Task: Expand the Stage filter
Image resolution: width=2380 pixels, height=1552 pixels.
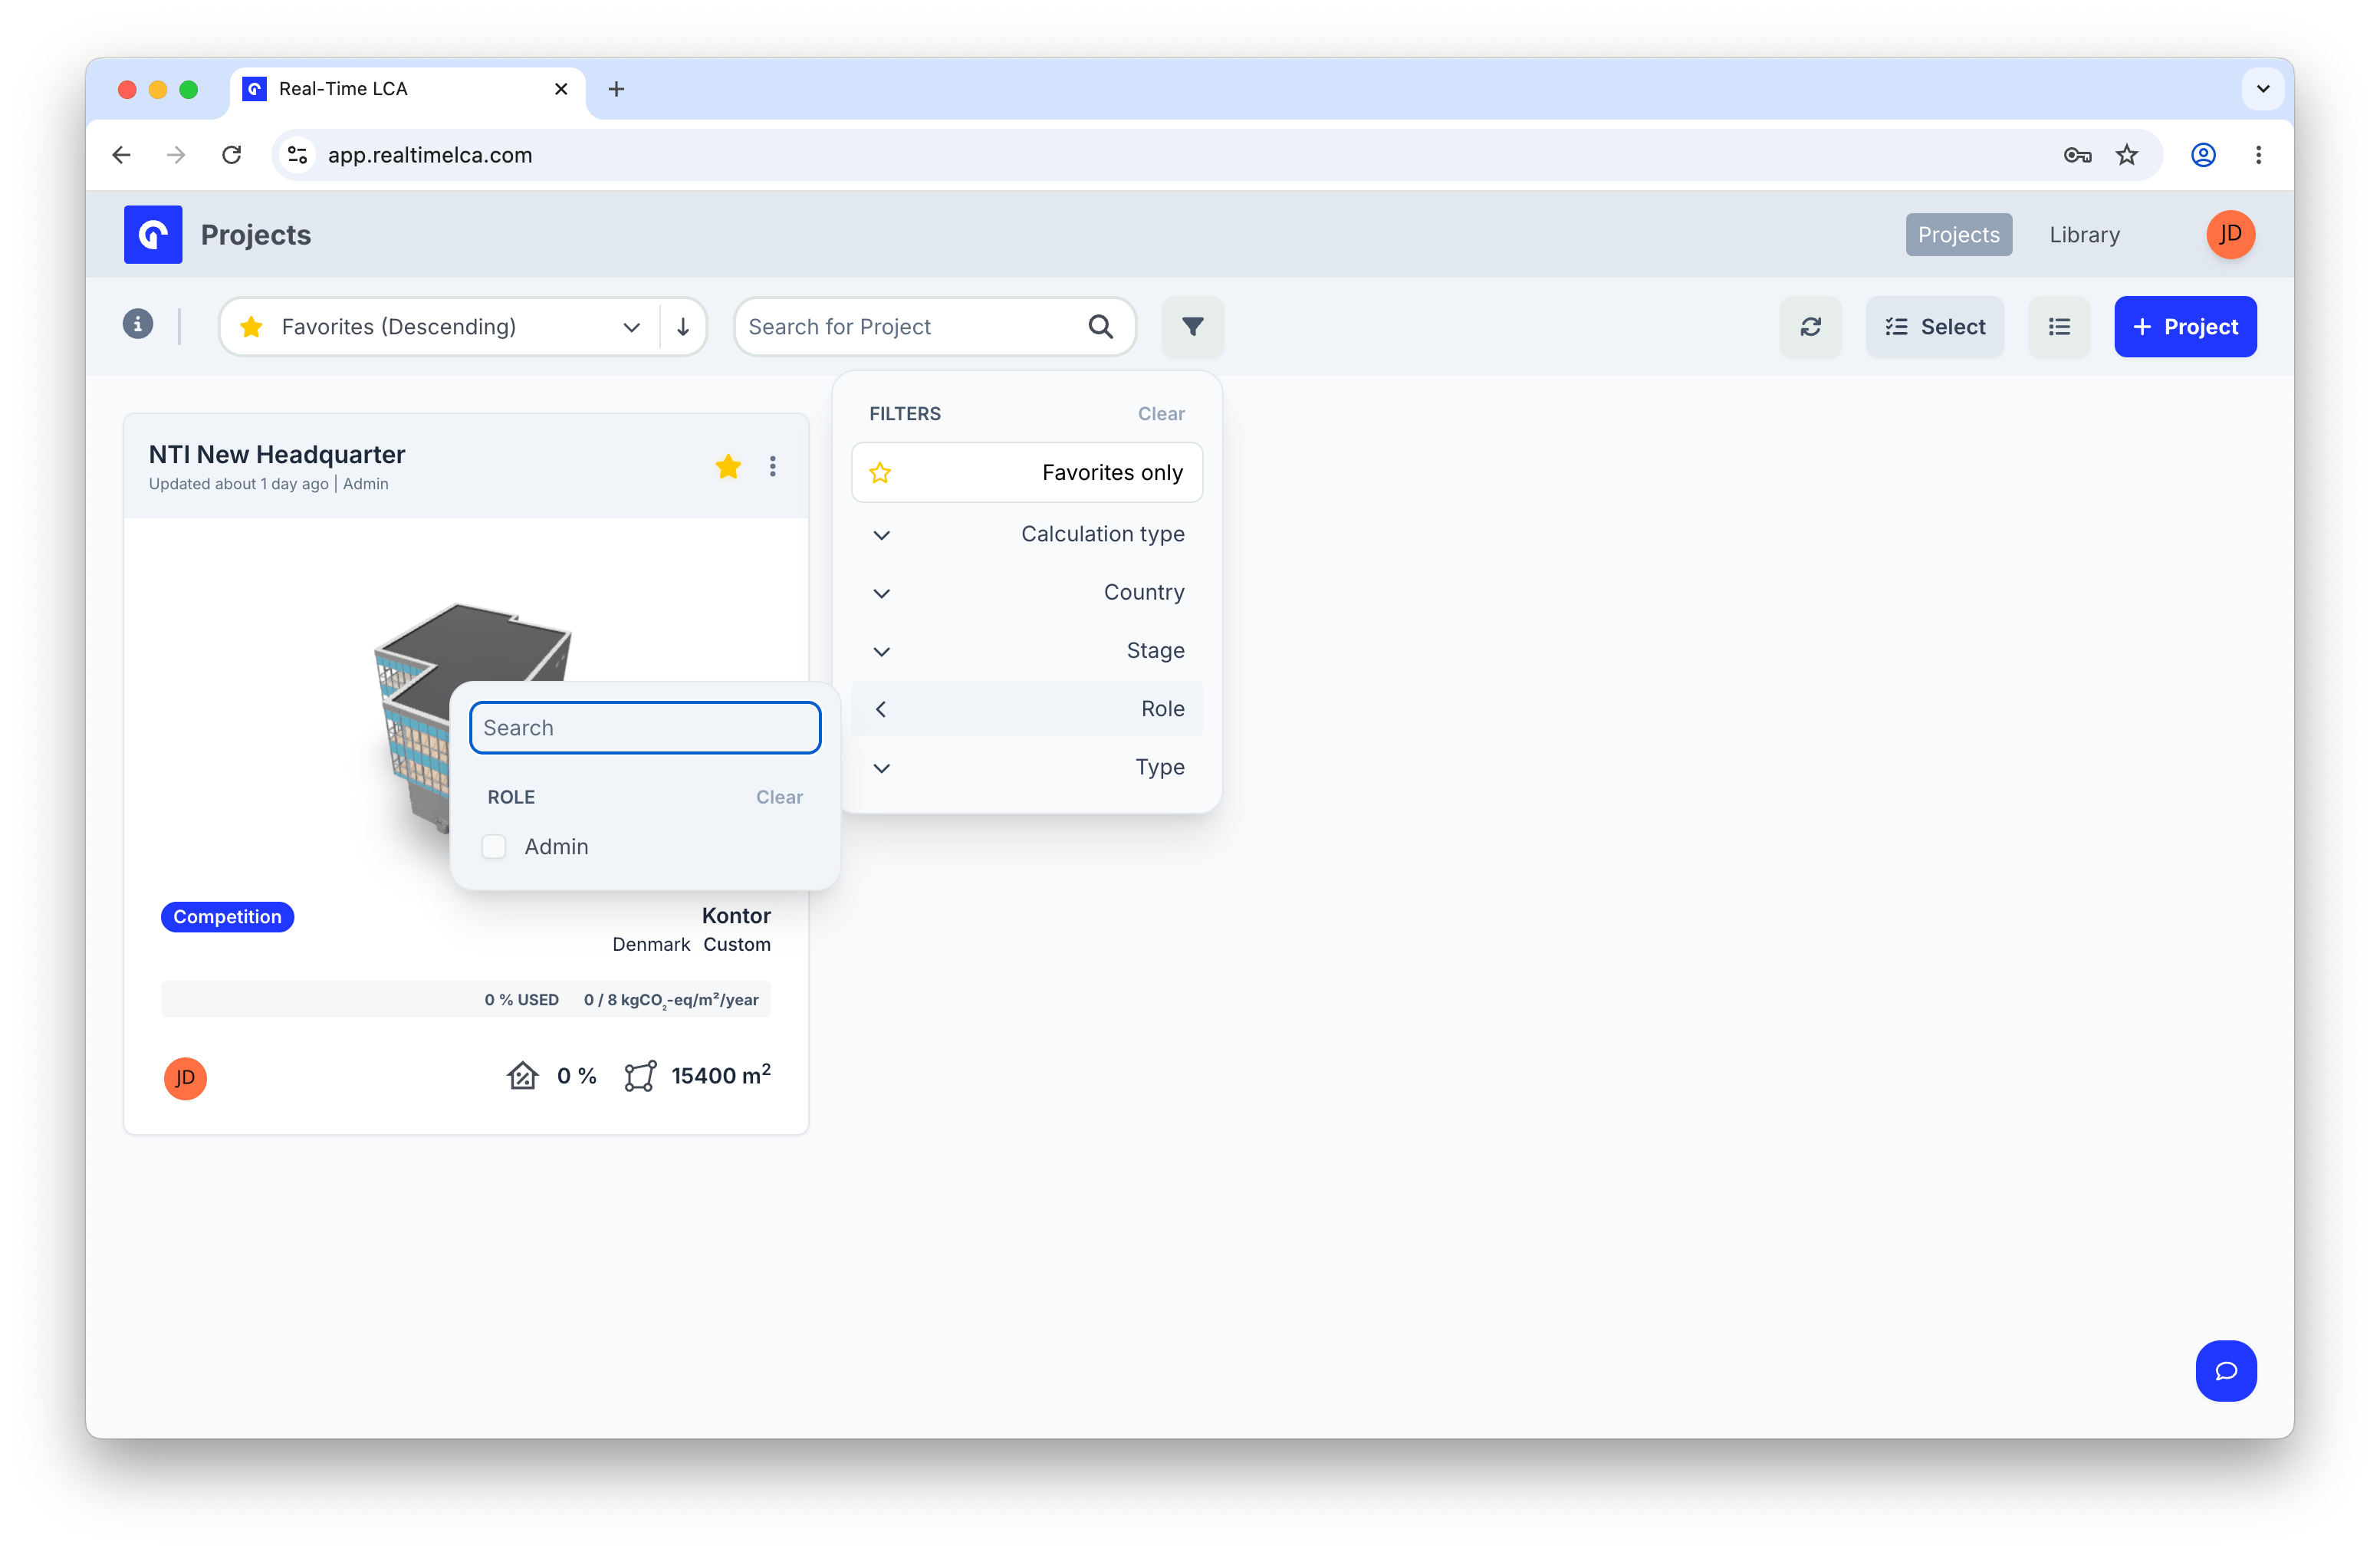Action: pos(1026,650)
